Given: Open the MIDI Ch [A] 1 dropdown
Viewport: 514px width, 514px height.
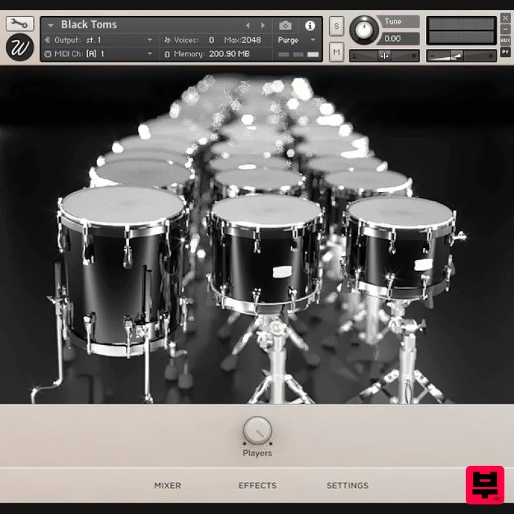Looking at the screenshot, I should click(150, 53).
